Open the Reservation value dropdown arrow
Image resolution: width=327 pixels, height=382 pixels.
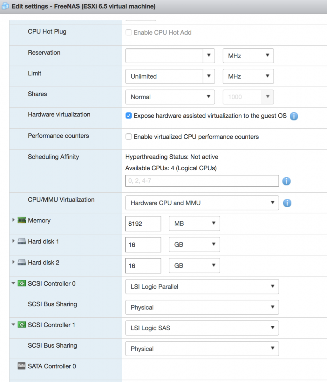point(209,55)
